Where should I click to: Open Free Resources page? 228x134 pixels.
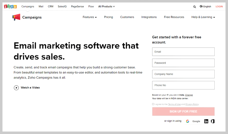point(174,17)
